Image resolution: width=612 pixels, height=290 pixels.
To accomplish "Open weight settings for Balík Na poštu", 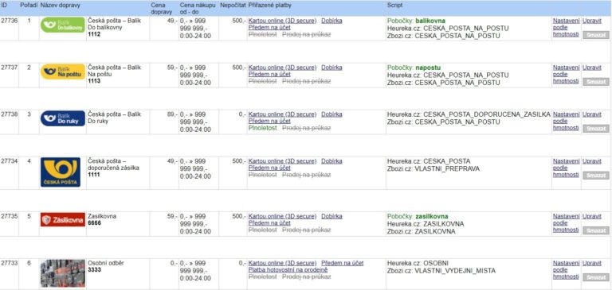I will [x=566, y=74].
